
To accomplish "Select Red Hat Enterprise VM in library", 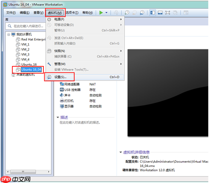I will (x=33, y=39).
